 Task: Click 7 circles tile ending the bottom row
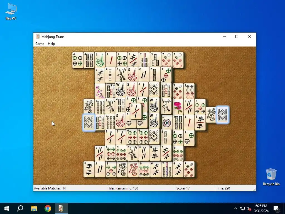(x=189, y=169)
